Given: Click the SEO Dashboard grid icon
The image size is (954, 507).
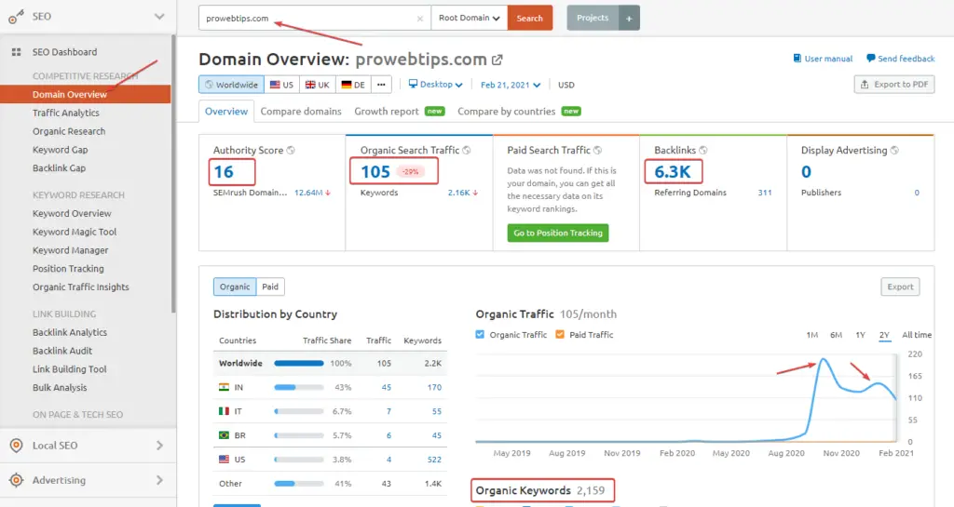Looking at the screenshot, I should (x=17, y=52).
